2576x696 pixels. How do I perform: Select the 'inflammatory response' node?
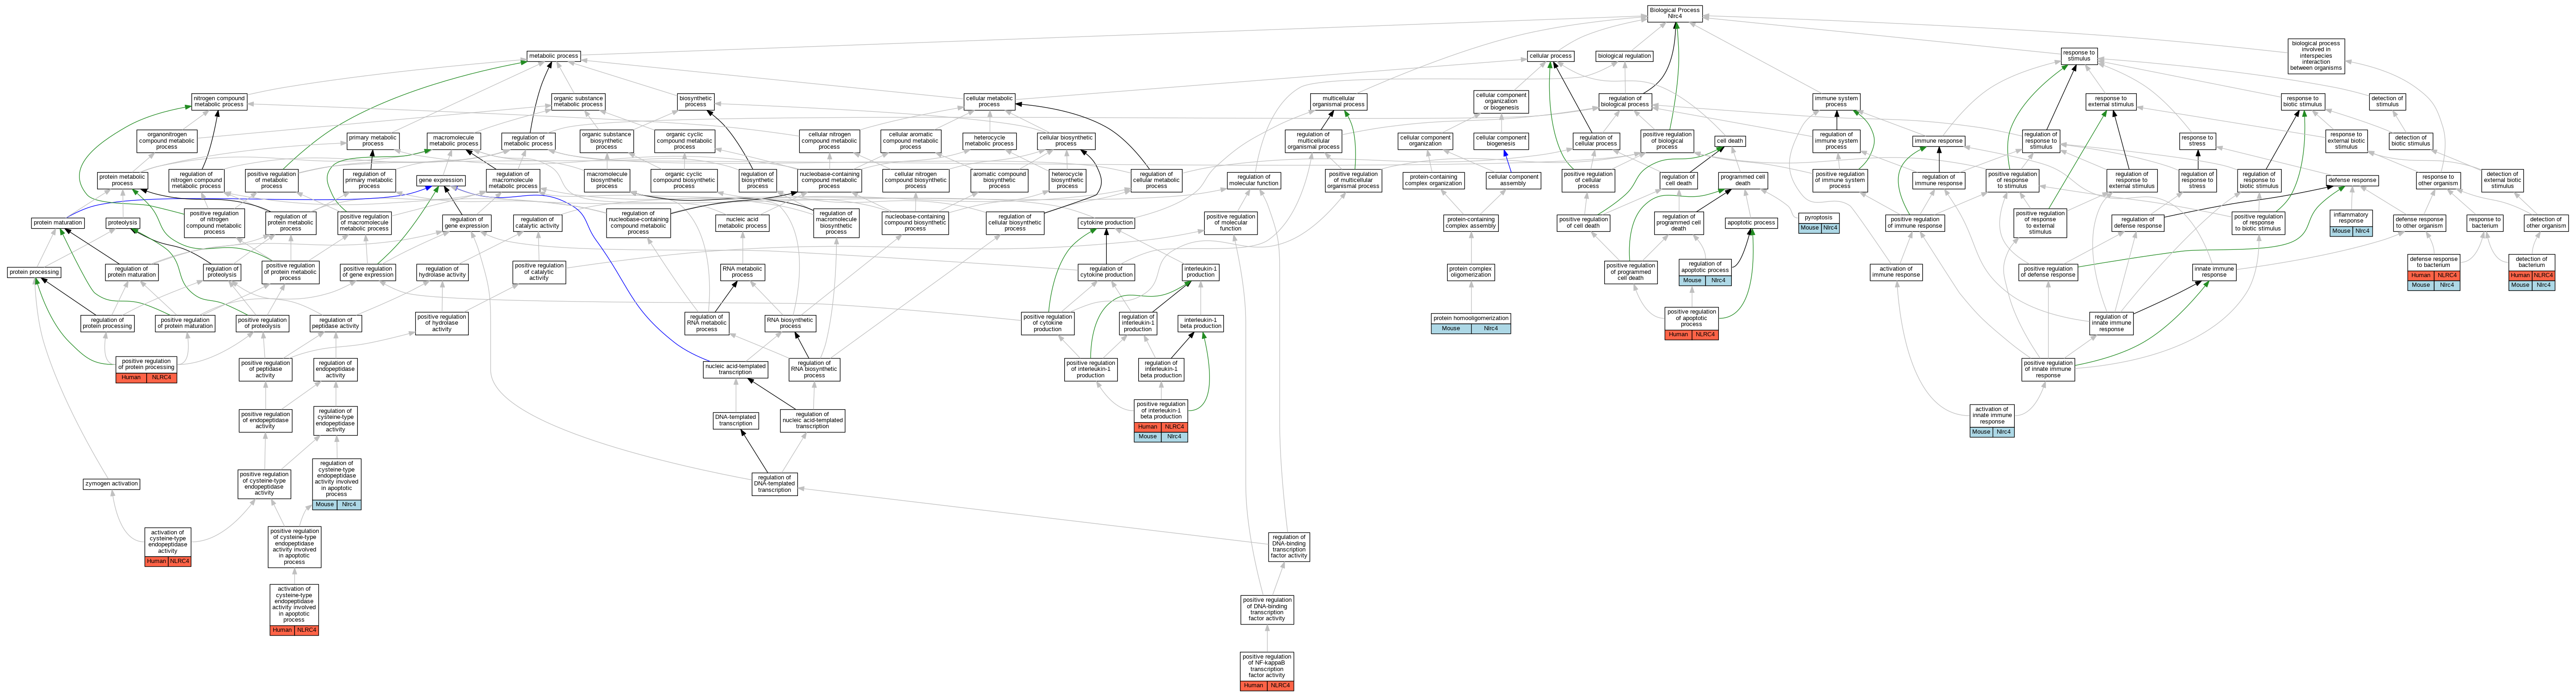coord(2351,222)
